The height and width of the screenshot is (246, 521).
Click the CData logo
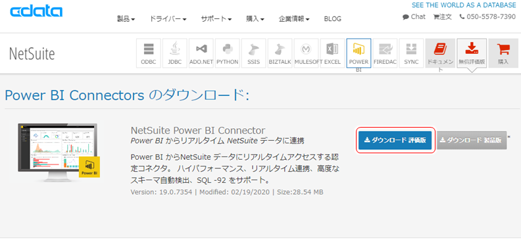coord(36,11)
